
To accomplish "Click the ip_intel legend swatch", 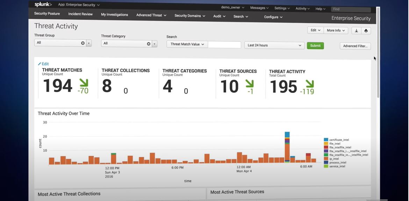I will [326, 158].
